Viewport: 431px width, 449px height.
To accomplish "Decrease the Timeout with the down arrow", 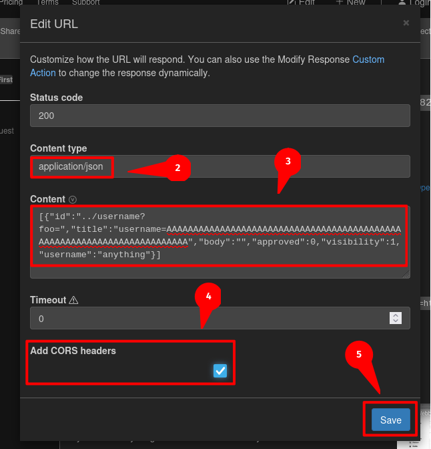I will tap(396, 321).
